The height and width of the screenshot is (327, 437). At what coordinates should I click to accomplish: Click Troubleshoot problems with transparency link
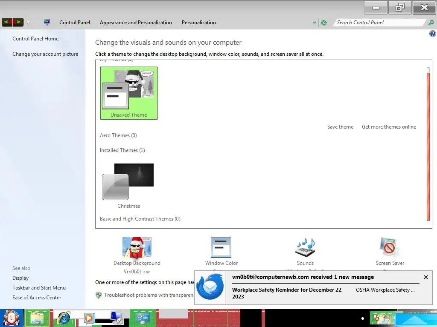point(149,295)
